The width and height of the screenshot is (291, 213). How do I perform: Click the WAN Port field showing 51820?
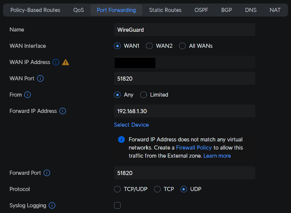[x=185, y=78]
